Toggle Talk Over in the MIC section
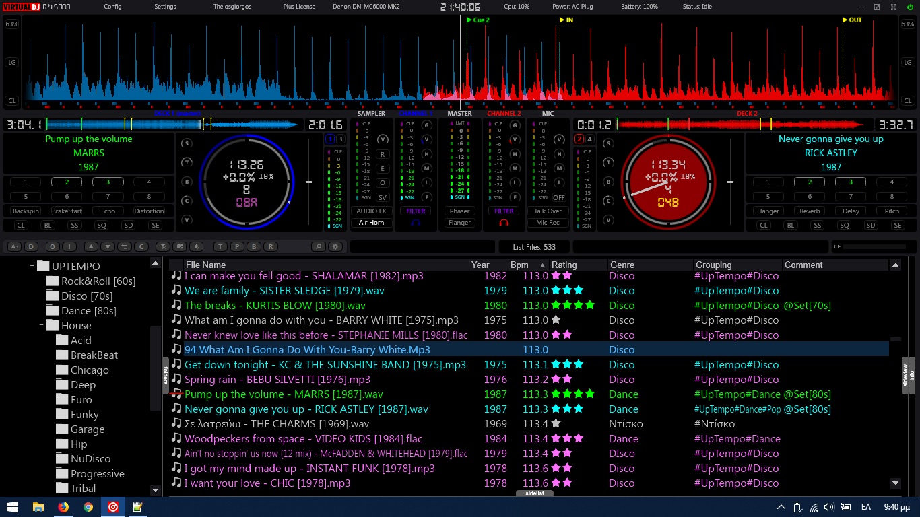This screenshot has width=920, height=517. (548, 211)
